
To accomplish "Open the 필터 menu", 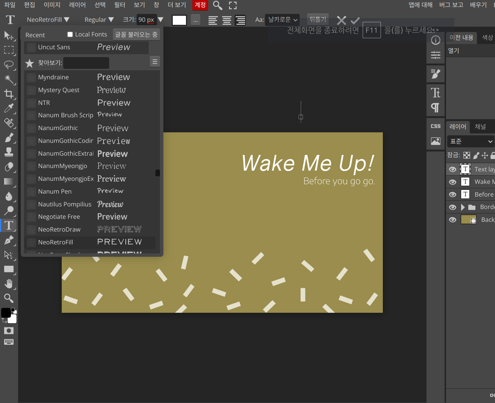I will [x=120, y=5].
